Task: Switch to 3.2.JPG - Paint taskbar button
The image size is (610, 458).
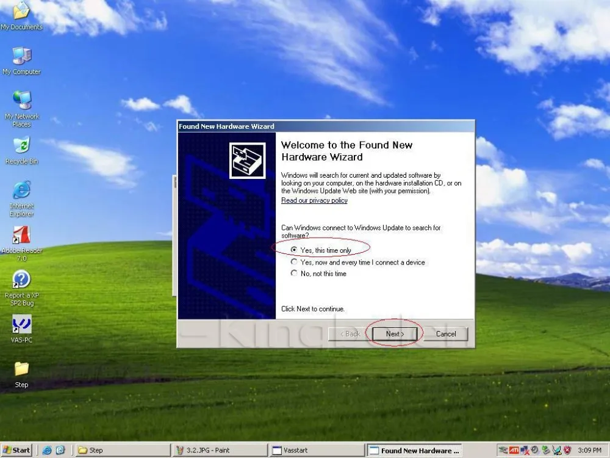Action: [x=220, y=450]
